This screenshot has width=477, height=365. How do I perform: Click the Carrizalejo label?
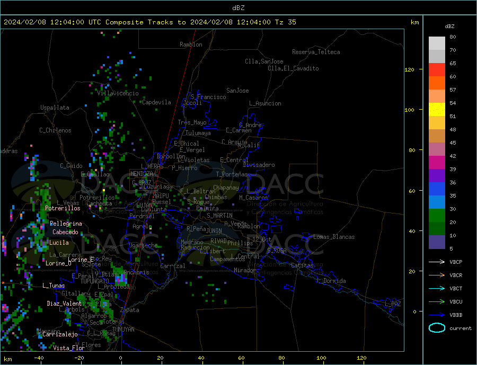tap(60, 335)
